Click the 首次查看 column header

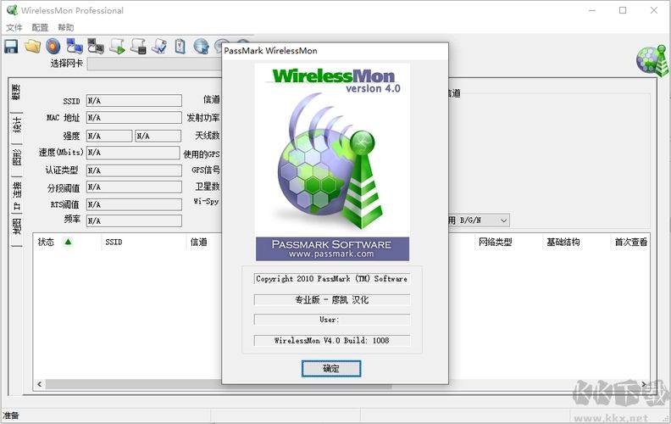pyautogui.click(x=630, y=242)
